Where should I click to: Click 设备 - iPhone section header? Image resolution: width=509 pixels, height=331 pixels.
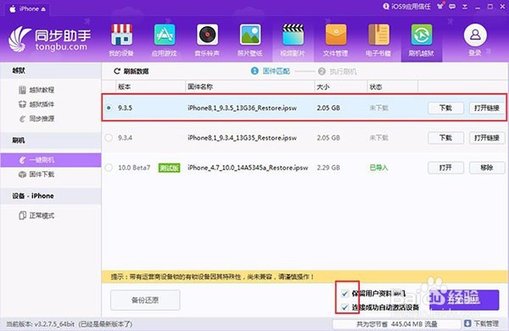pos(51,196)
